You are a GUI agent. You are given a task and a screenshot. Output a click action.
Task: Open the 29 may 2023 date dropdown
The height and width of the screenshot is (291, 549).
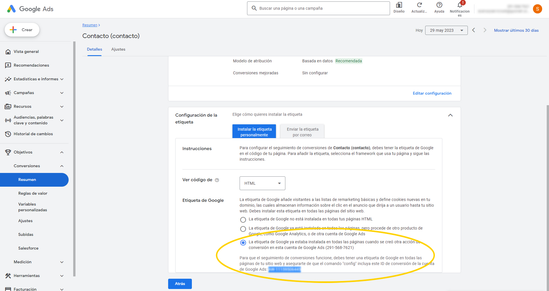pos(446,30)
